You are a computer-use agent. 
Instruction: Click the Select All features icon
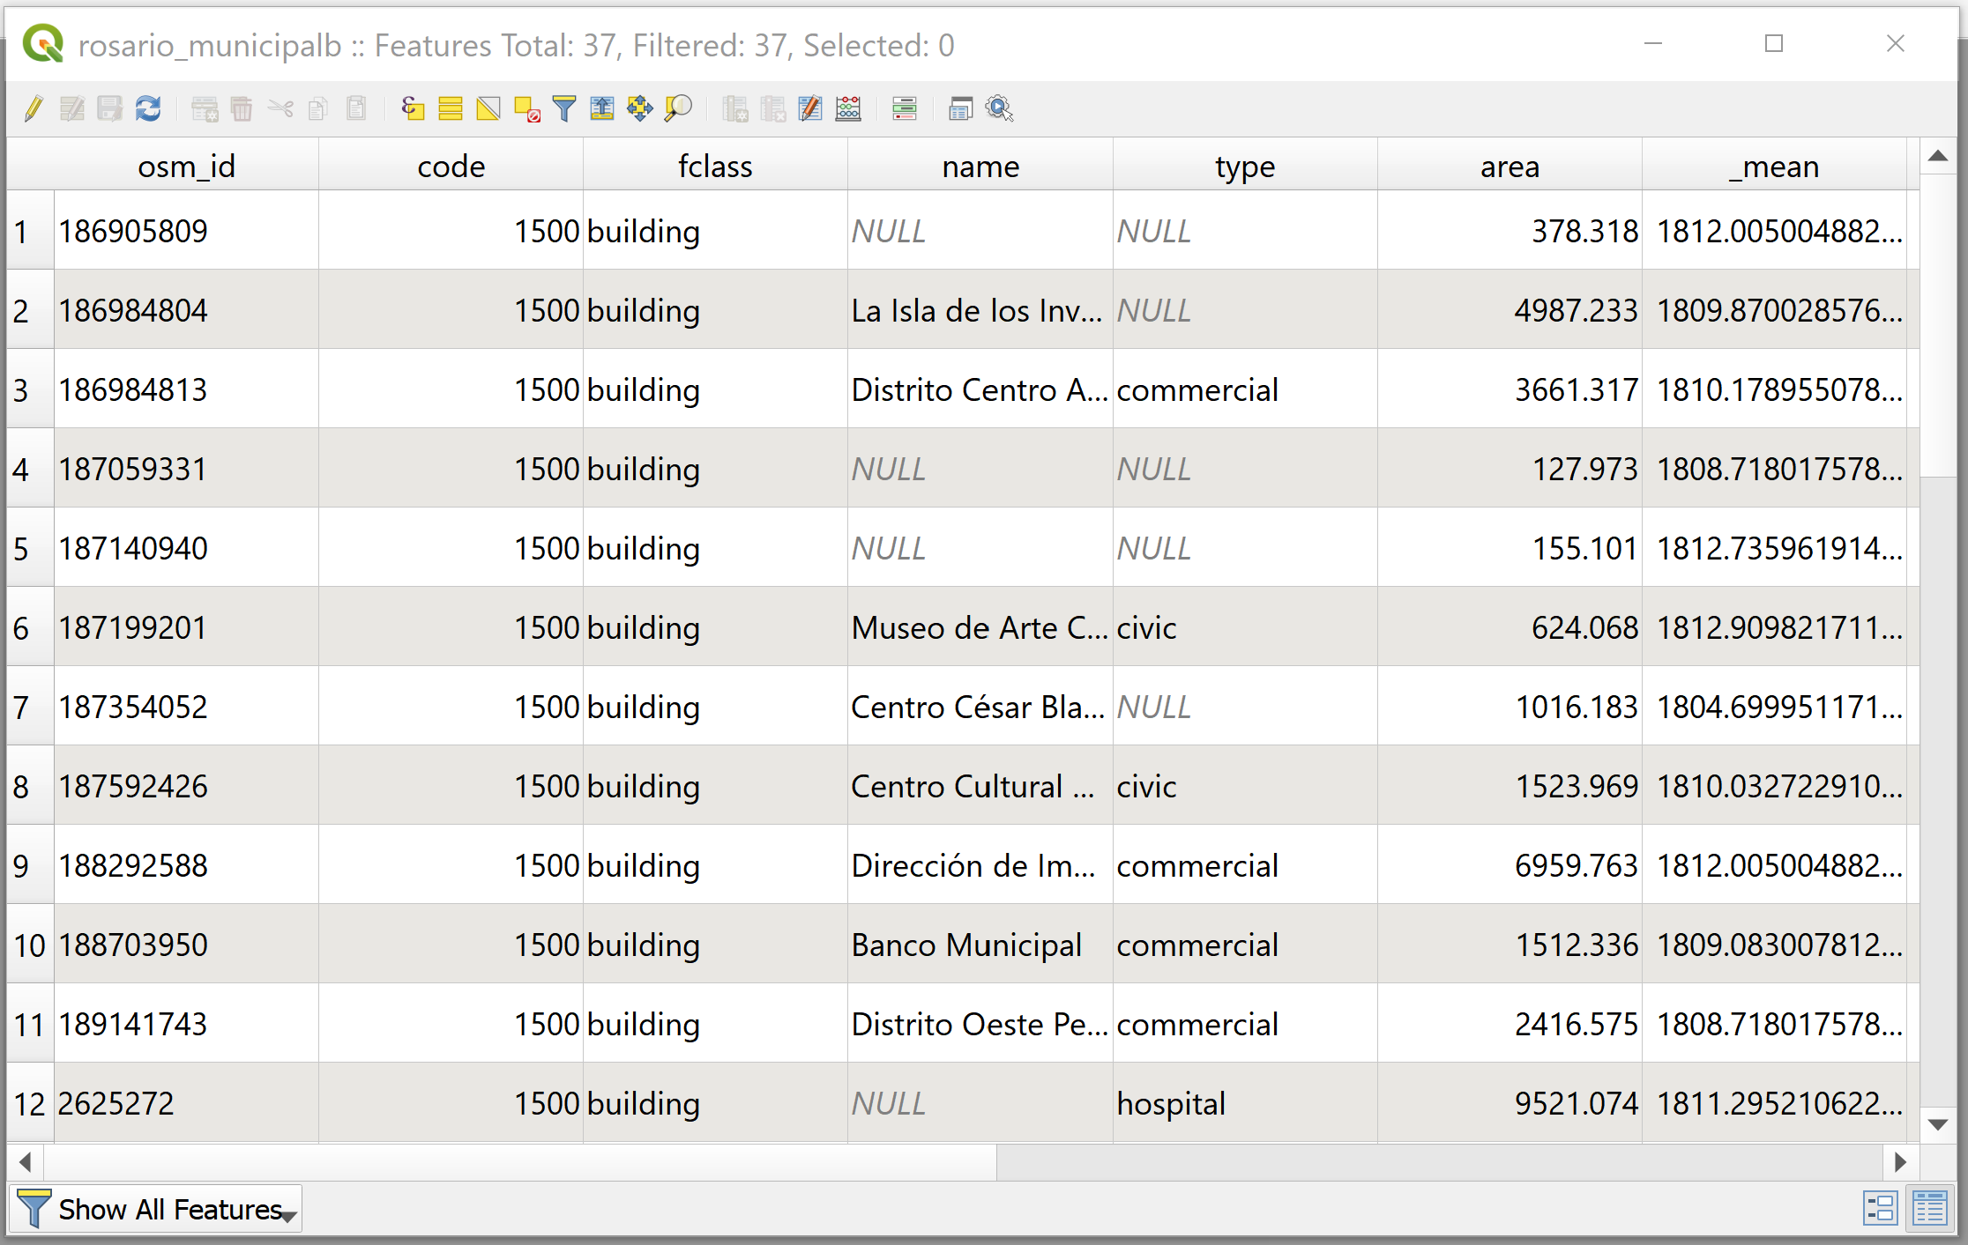click(451, 109)
